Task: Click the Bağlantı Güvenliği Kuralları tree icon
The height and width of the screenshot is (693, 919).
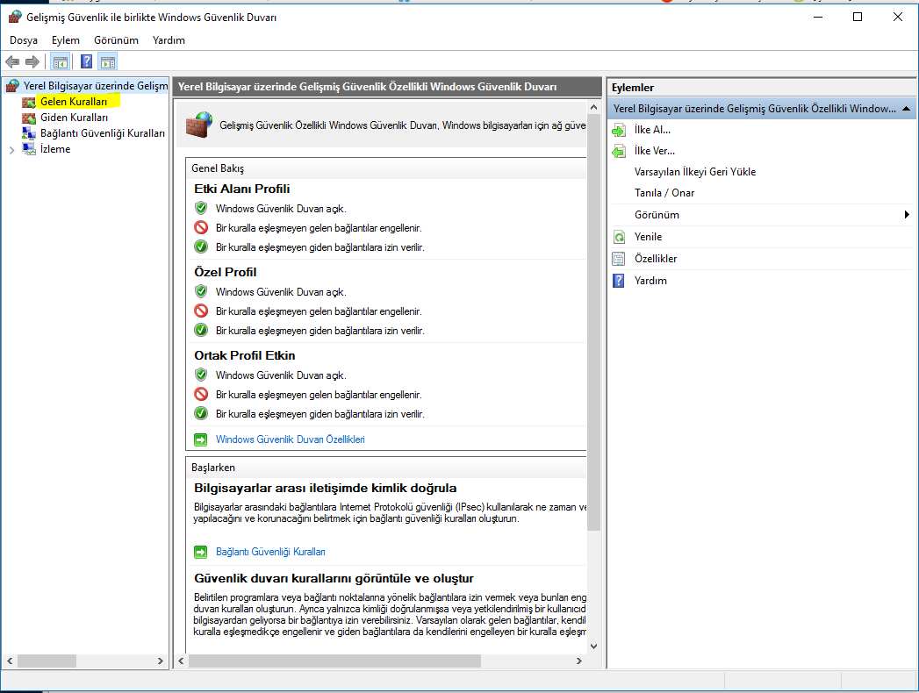Action: click(x=29, y=133)
